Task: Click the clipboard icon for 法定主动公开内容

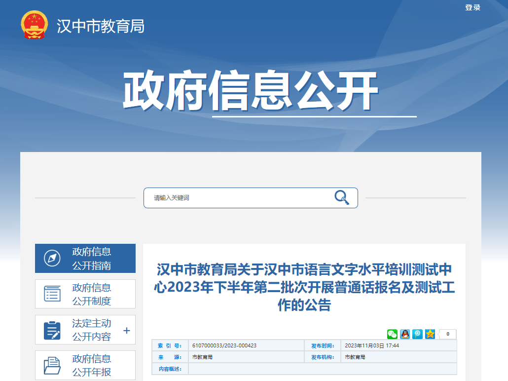Action: click(52, 330)
